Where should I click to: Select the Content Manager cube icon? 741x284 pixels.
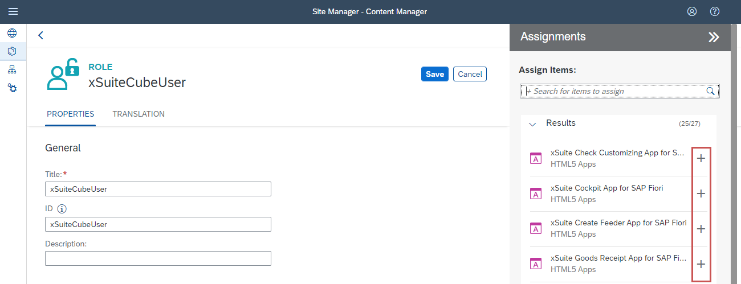tap(12, 51)
